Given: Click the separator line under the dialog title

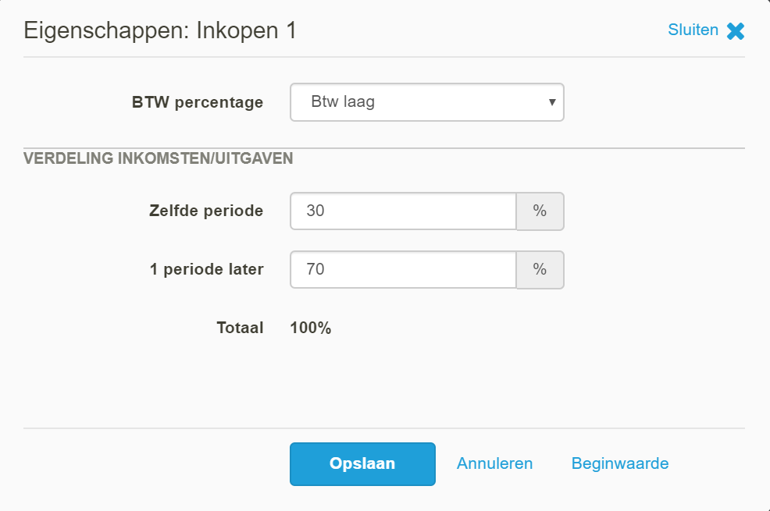Looking at the screenshot, I should click(x=384, y=57).
